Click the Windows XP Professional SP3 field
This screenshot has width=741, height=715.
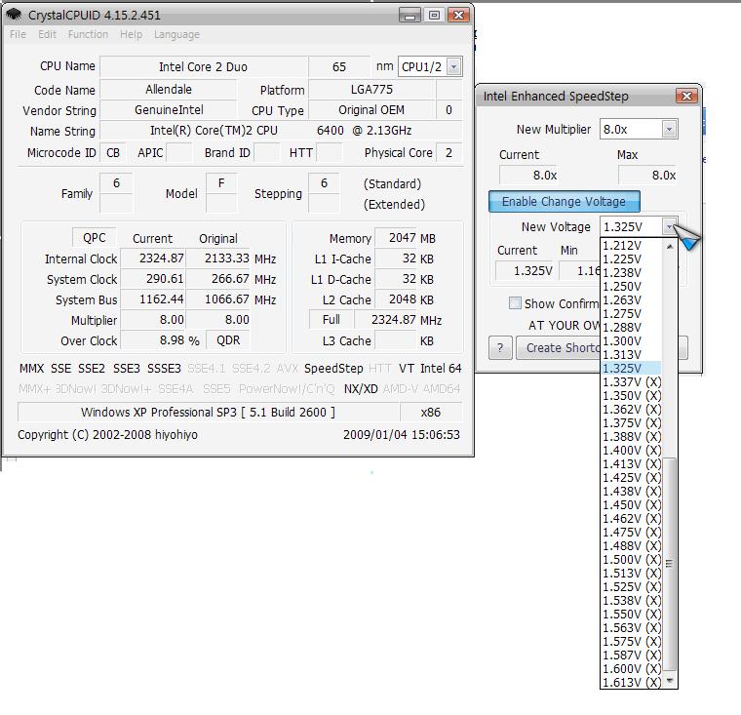[x=209, y=412]
